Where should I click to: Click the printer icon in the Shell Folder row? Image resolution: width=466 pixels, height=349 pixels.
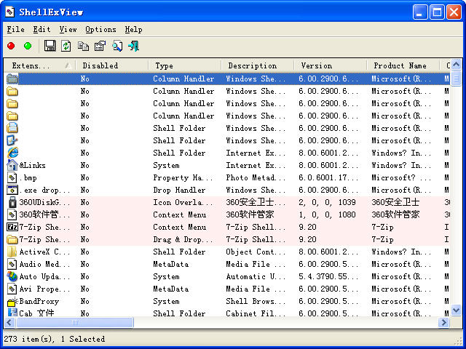click(x=12, y=128)
